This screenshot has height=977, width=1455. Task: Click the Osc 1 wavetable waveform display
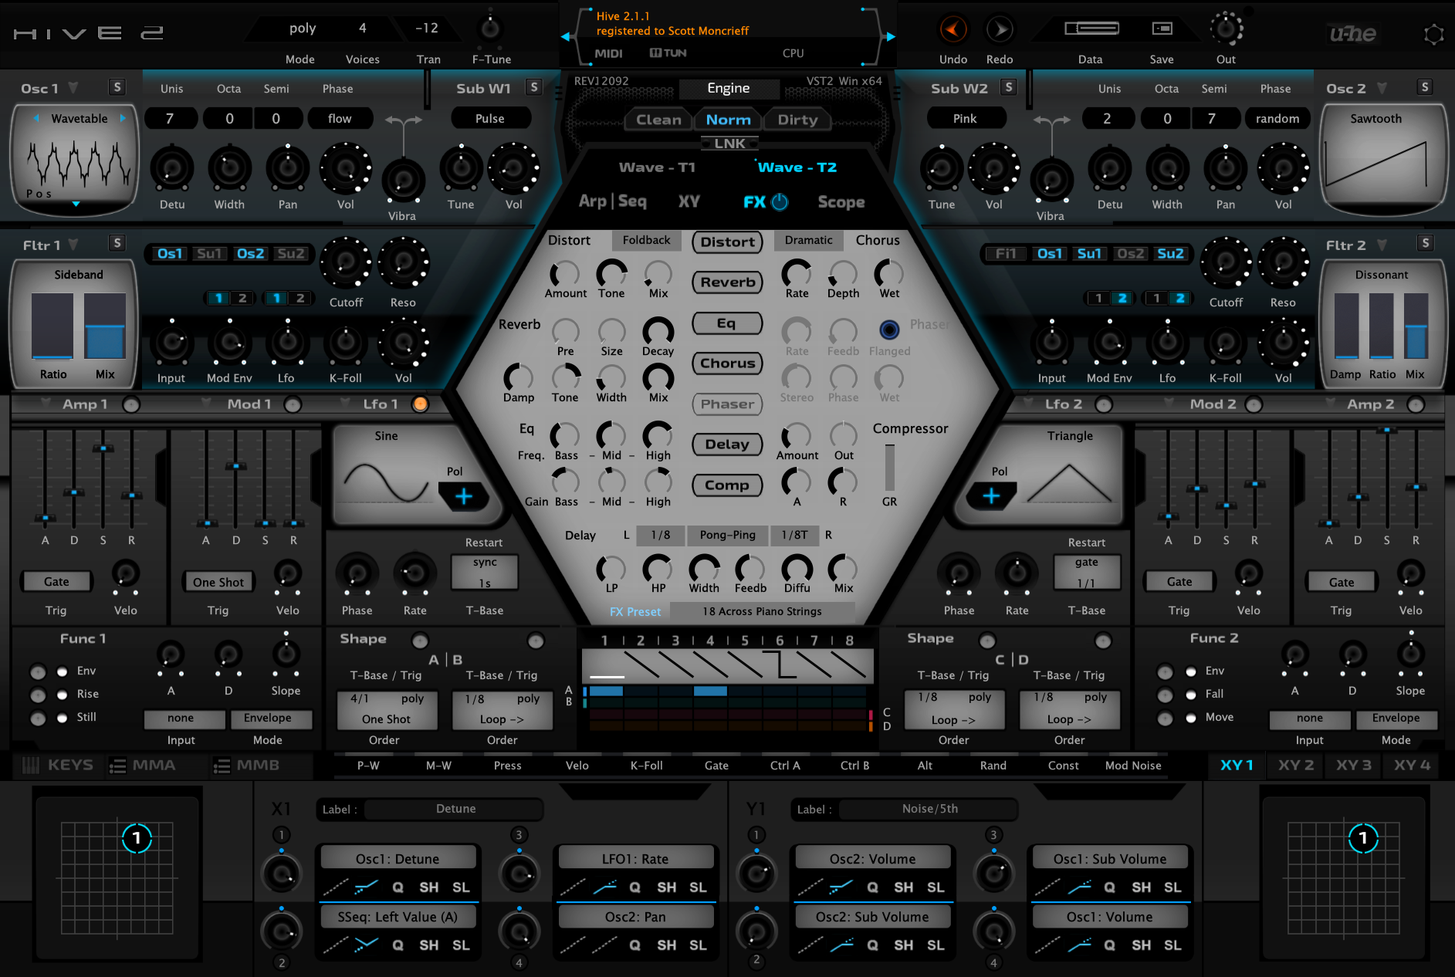(x=78, y=164)
